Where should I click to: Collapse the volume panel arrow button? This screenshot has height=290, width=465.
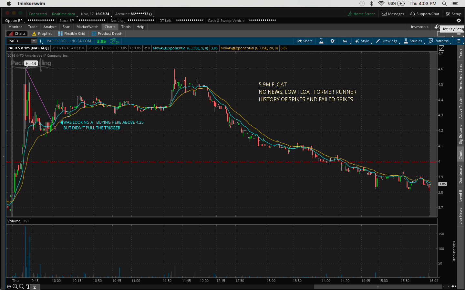(35, 287)
